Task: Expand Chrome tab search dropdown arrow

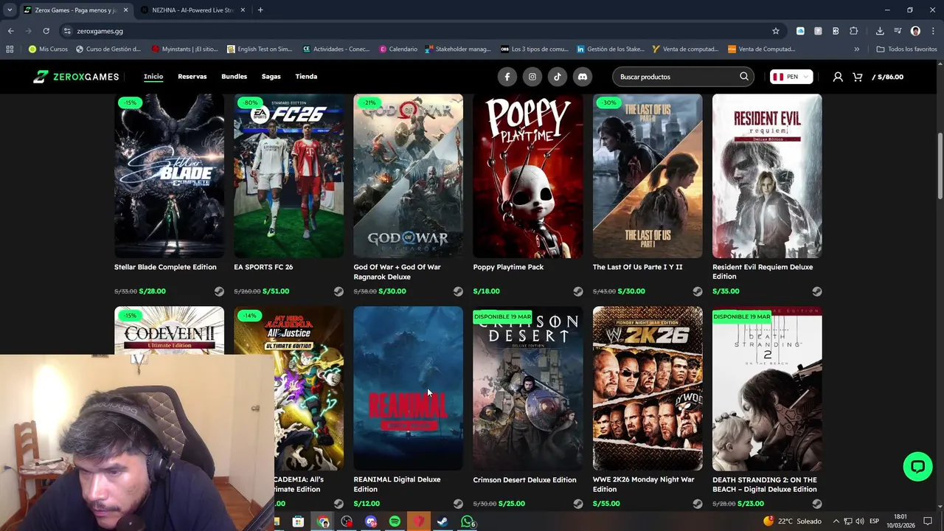Action: pos(10,10)
